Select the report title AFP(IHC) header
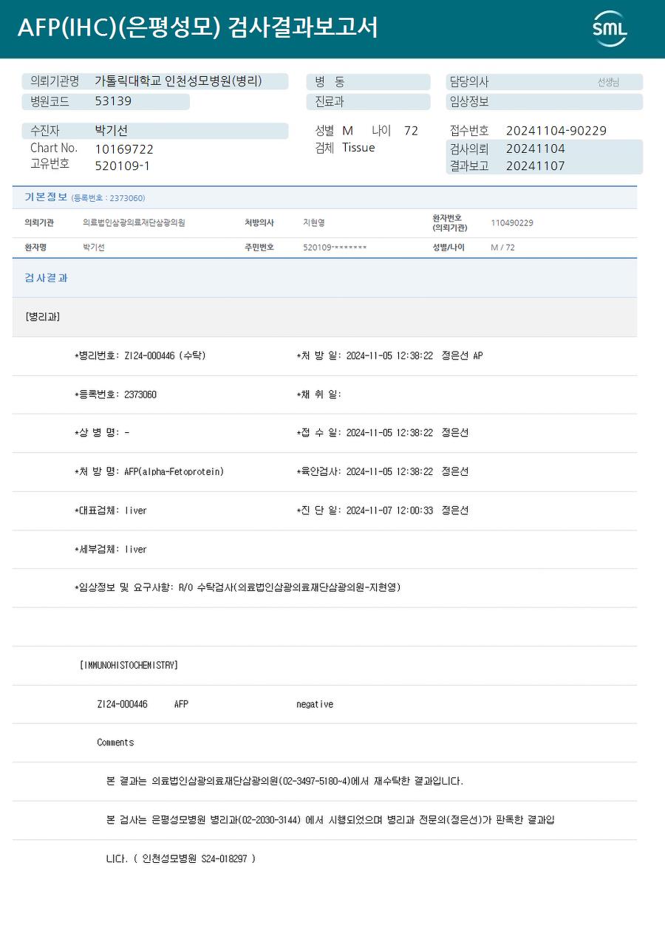The height and width of the screenshot is (939, 665). point(197,27)
